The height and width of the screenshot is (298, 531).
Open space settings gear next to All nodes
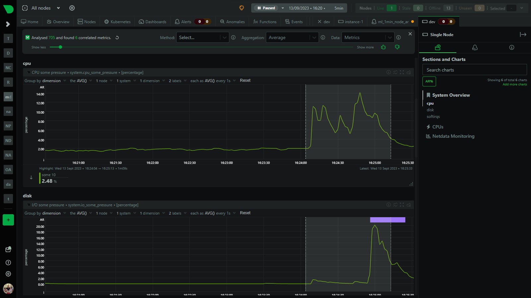pos(72,8)
